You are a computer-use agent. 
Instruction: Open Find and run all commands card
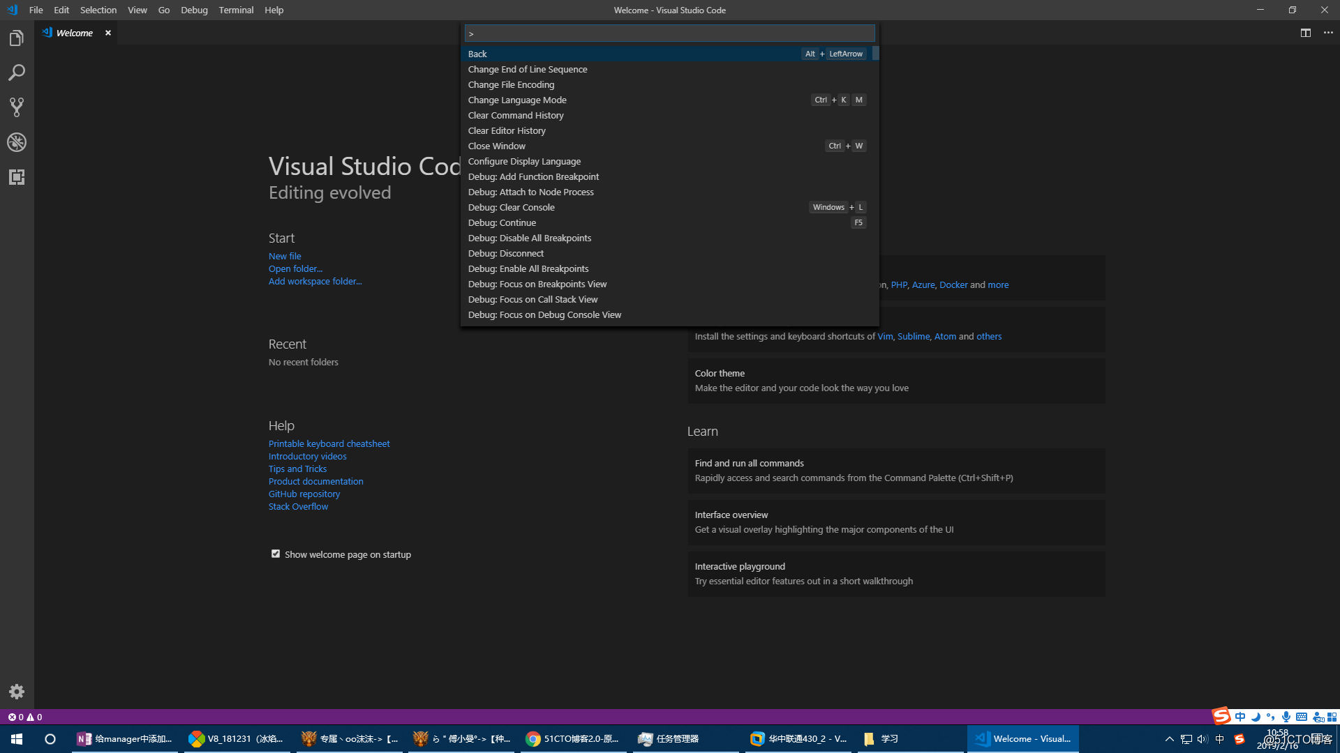coord(896,471)
